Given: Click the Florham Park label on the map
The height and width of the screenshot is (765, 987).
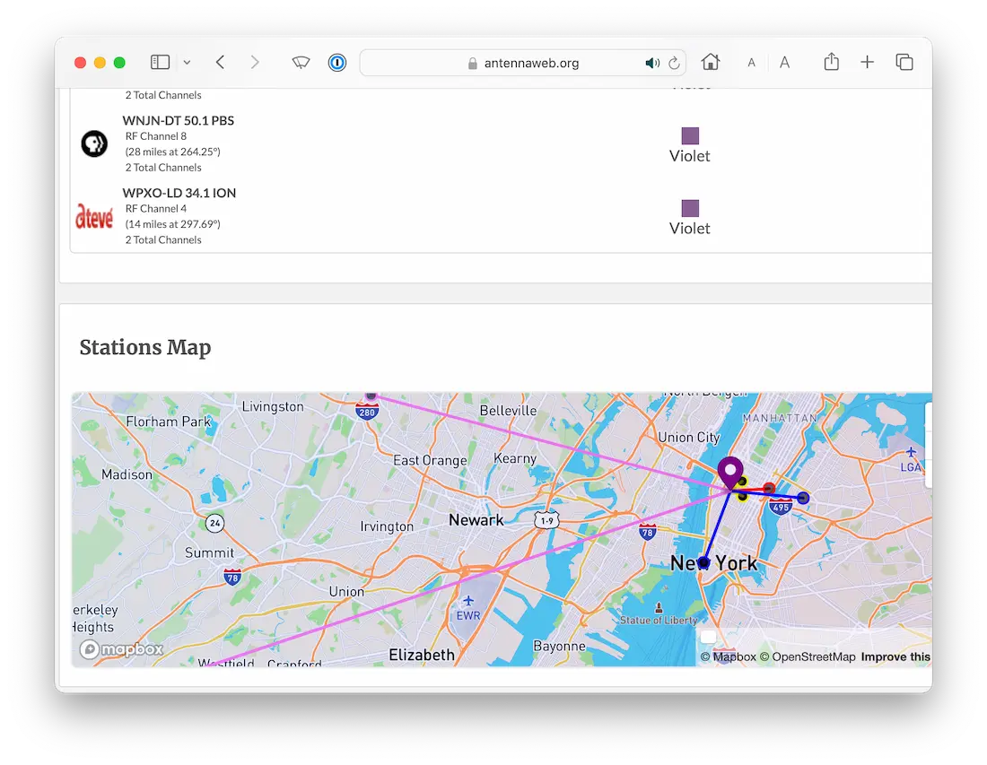Looking at the screenshot, I should click(169, 422).
